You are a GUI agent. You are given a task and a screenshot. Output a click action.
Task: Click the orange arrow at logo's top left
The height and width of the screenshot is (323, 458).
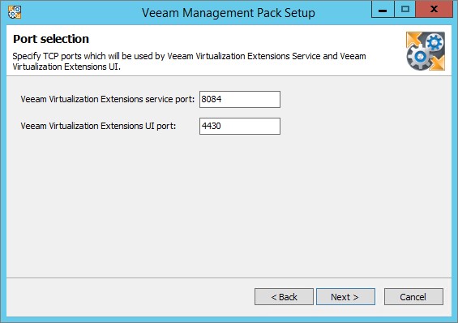(x=413, y=40)
